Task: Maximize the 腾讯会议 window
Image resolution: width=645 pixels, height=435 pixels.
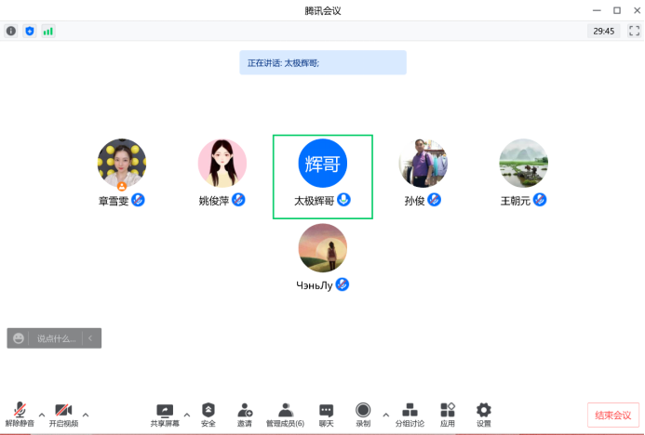Action: pyautogui.click(x=617, y=10)
